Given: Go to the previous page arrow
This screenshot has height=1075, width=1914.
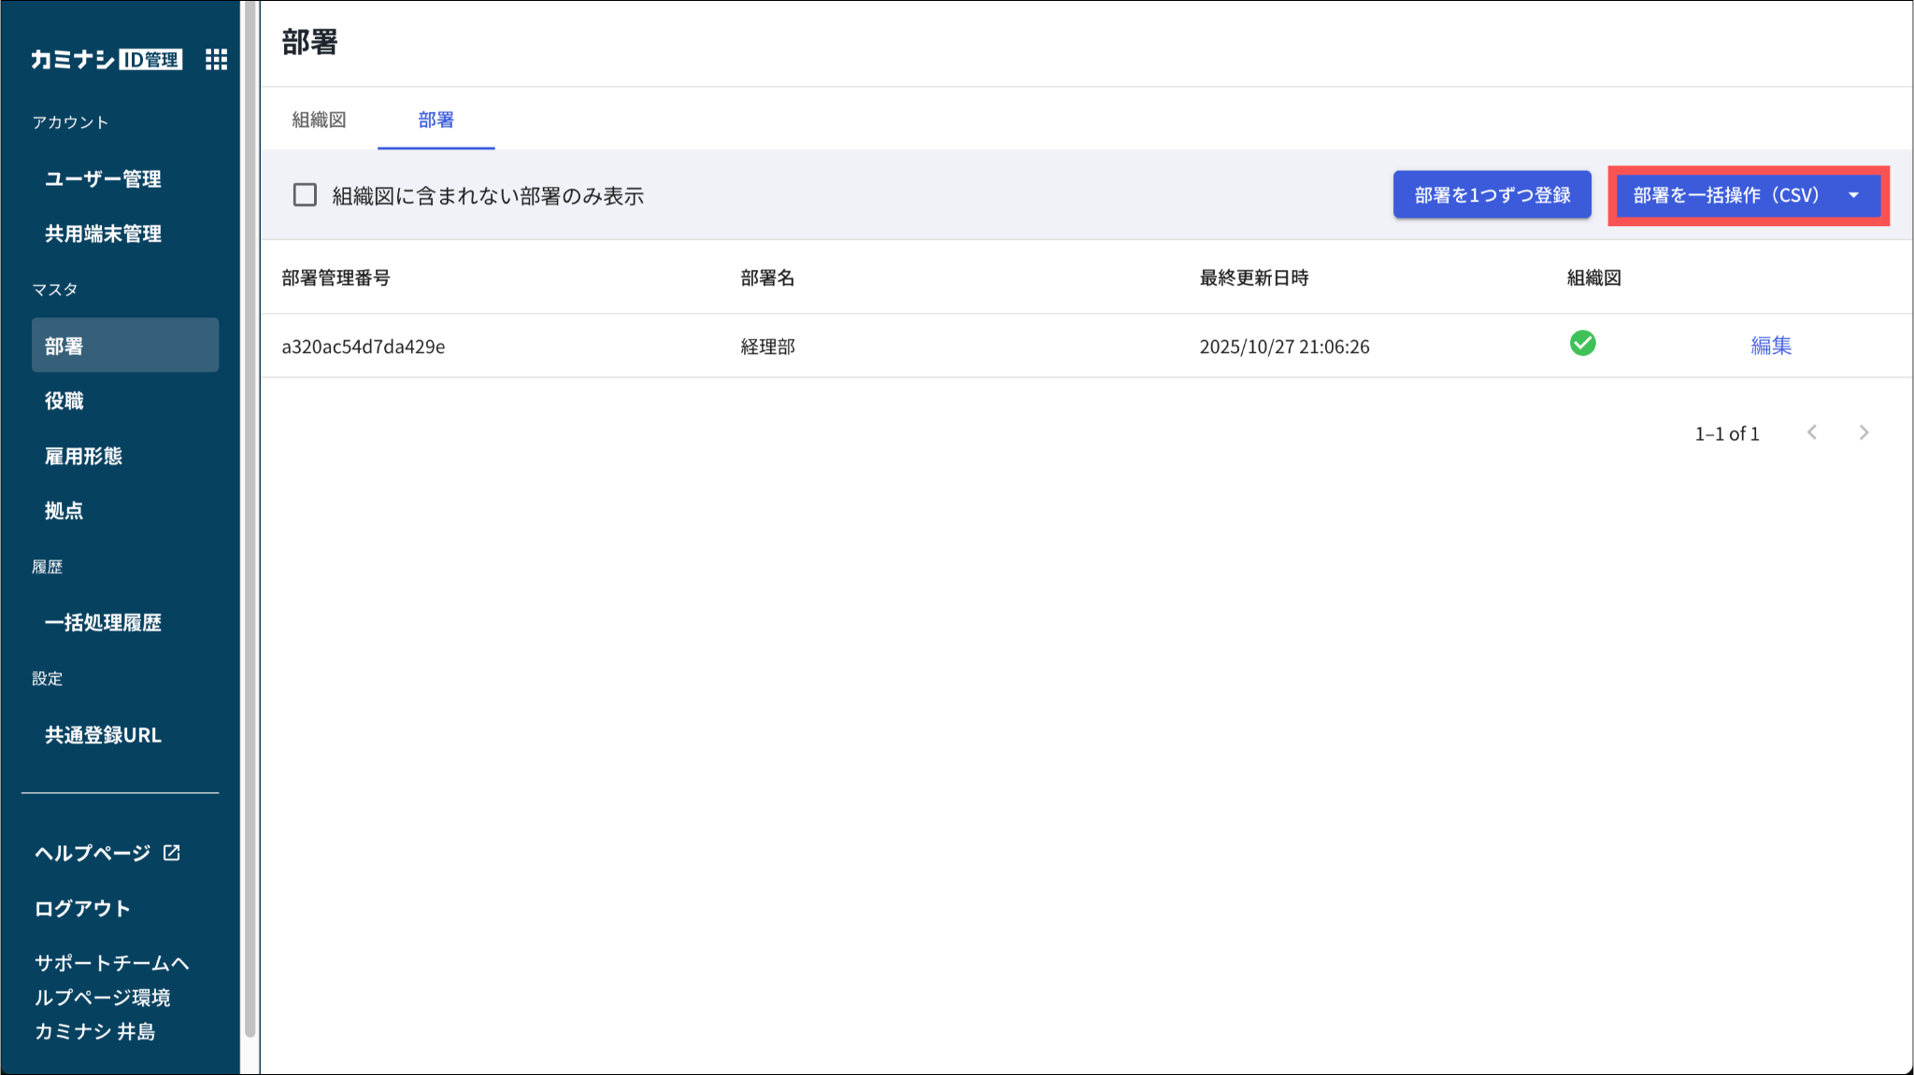Looking at the screenshot, I should [1812, 432].
